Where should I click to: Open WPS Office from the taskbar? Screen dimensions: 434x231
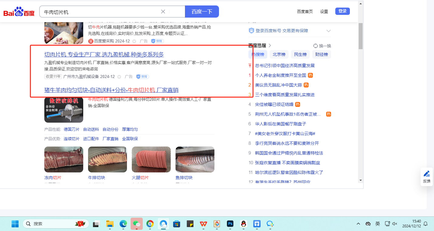point(203,224)
